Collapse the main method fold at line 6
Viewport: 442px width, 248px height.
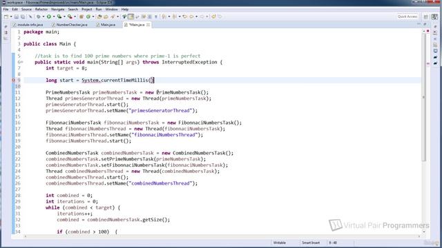pyautogui.click(x=21, y=62)
